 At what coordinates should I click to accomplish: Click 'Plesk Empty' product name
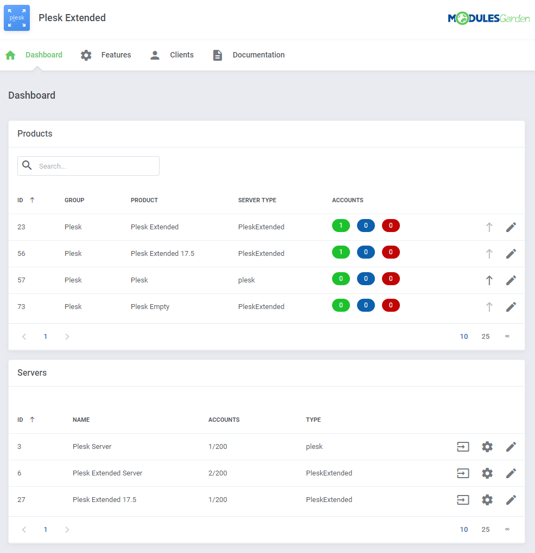[x=150, y=307]
